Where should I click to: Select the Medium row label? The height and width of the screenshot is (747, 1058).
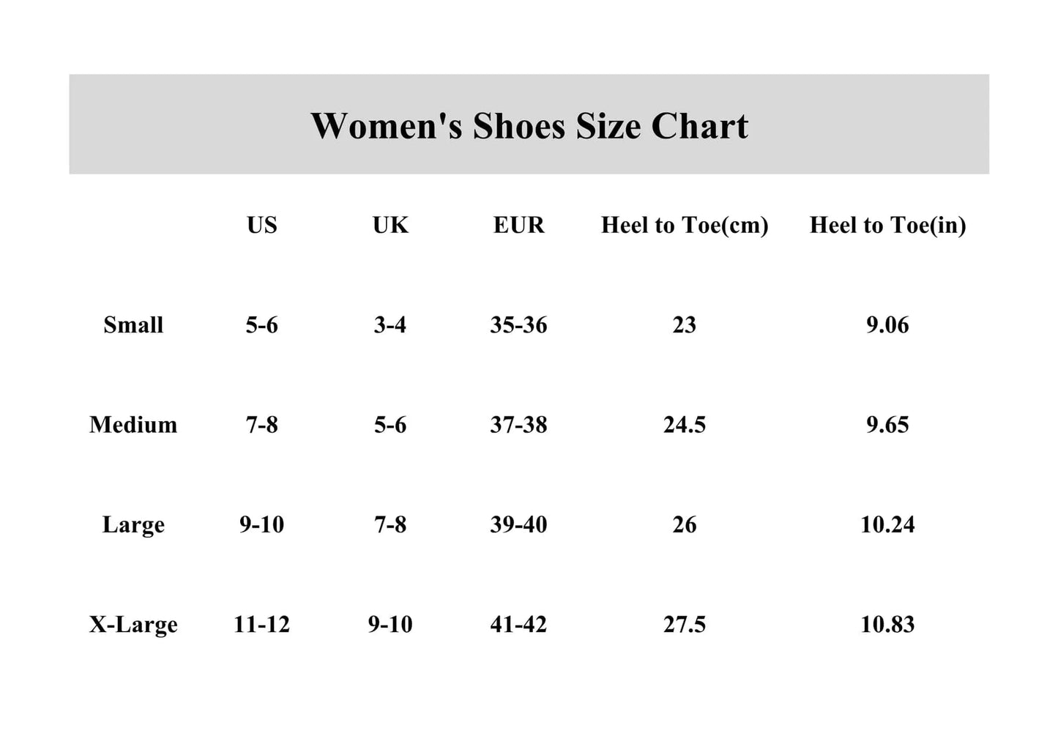pos(133,425)
